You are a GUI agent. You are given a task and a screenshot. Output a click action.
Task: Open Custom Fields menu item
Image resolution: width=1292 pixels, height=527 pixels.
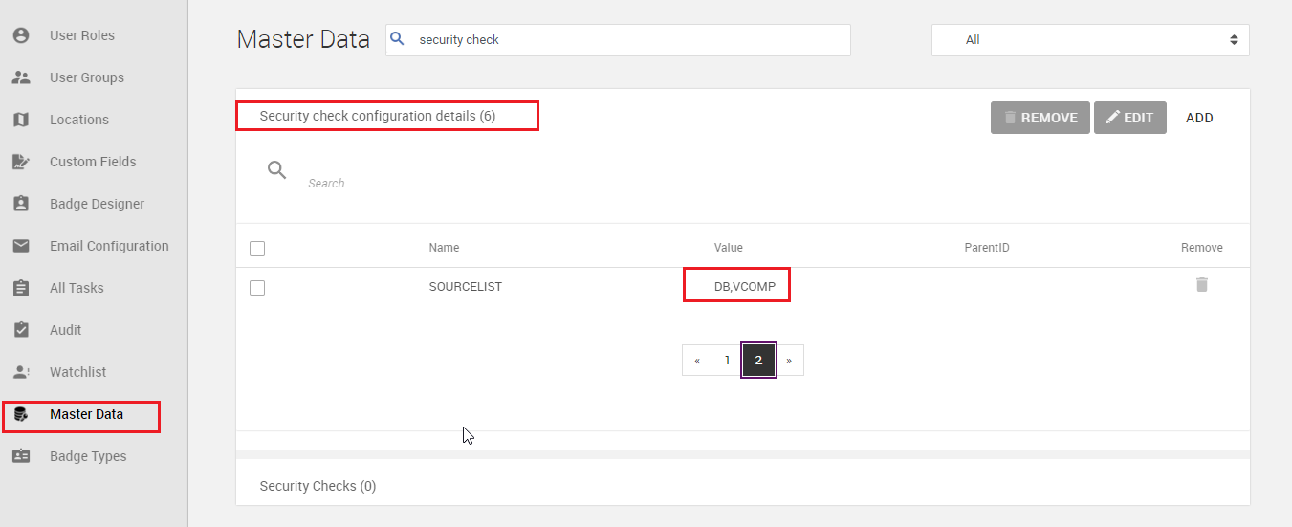93,162
